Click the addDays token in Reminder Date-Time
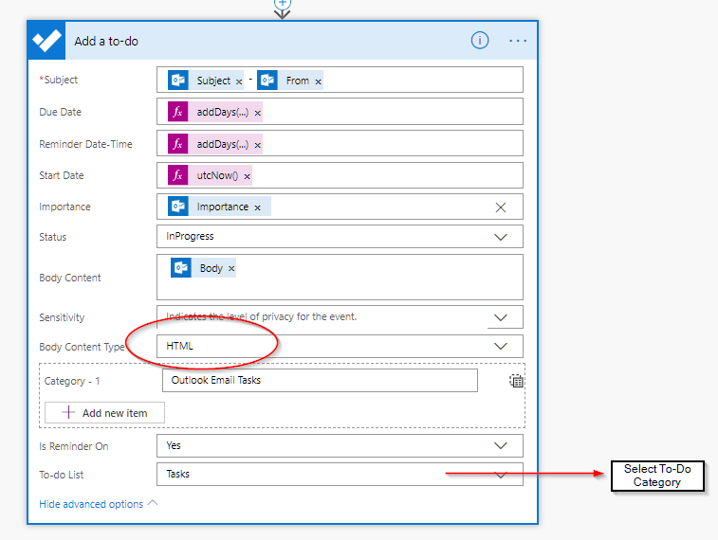The image size is (718, 540). 222,144
